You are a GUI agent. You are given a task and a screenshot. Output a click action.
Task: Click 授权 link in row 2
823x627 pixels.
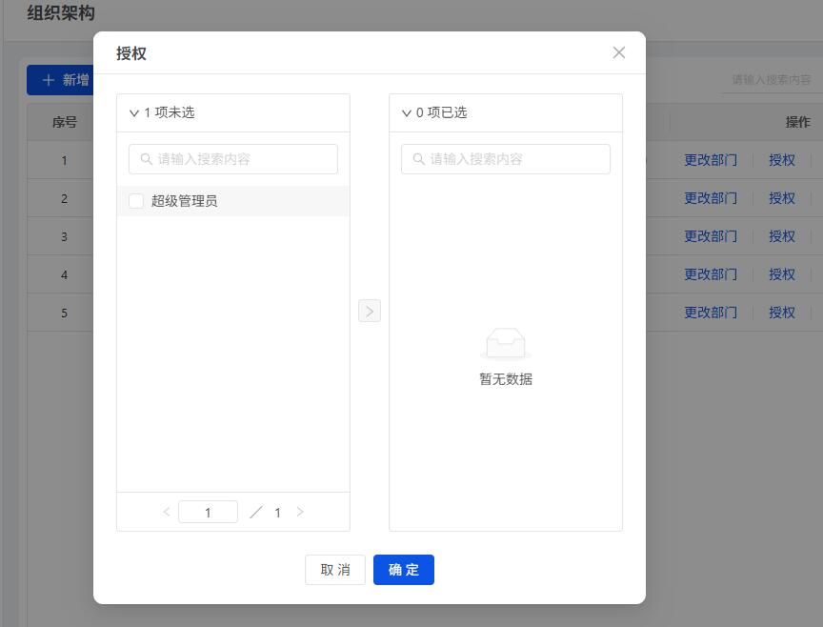point(781,198)
